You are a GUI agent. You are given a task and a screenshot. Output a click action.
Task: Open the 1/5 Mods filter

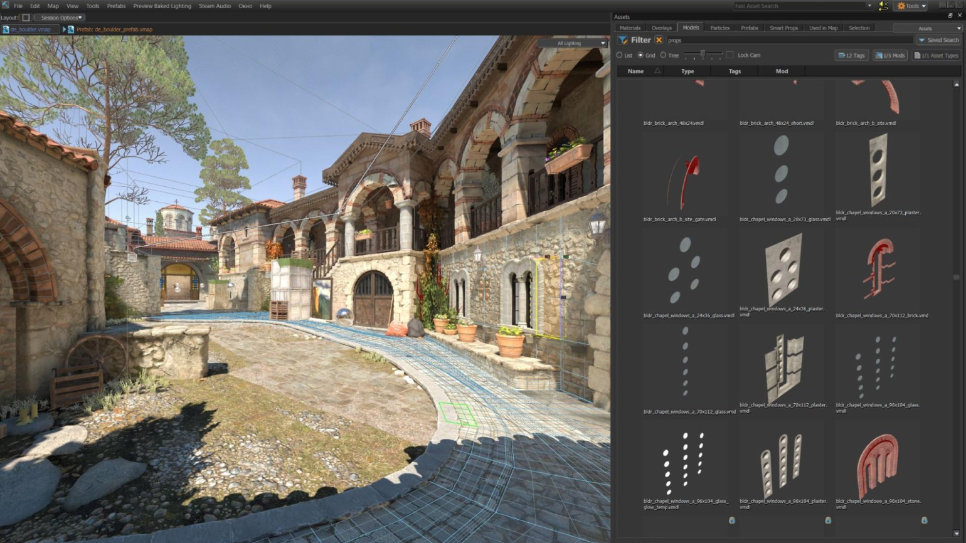(x=890, y=55)
